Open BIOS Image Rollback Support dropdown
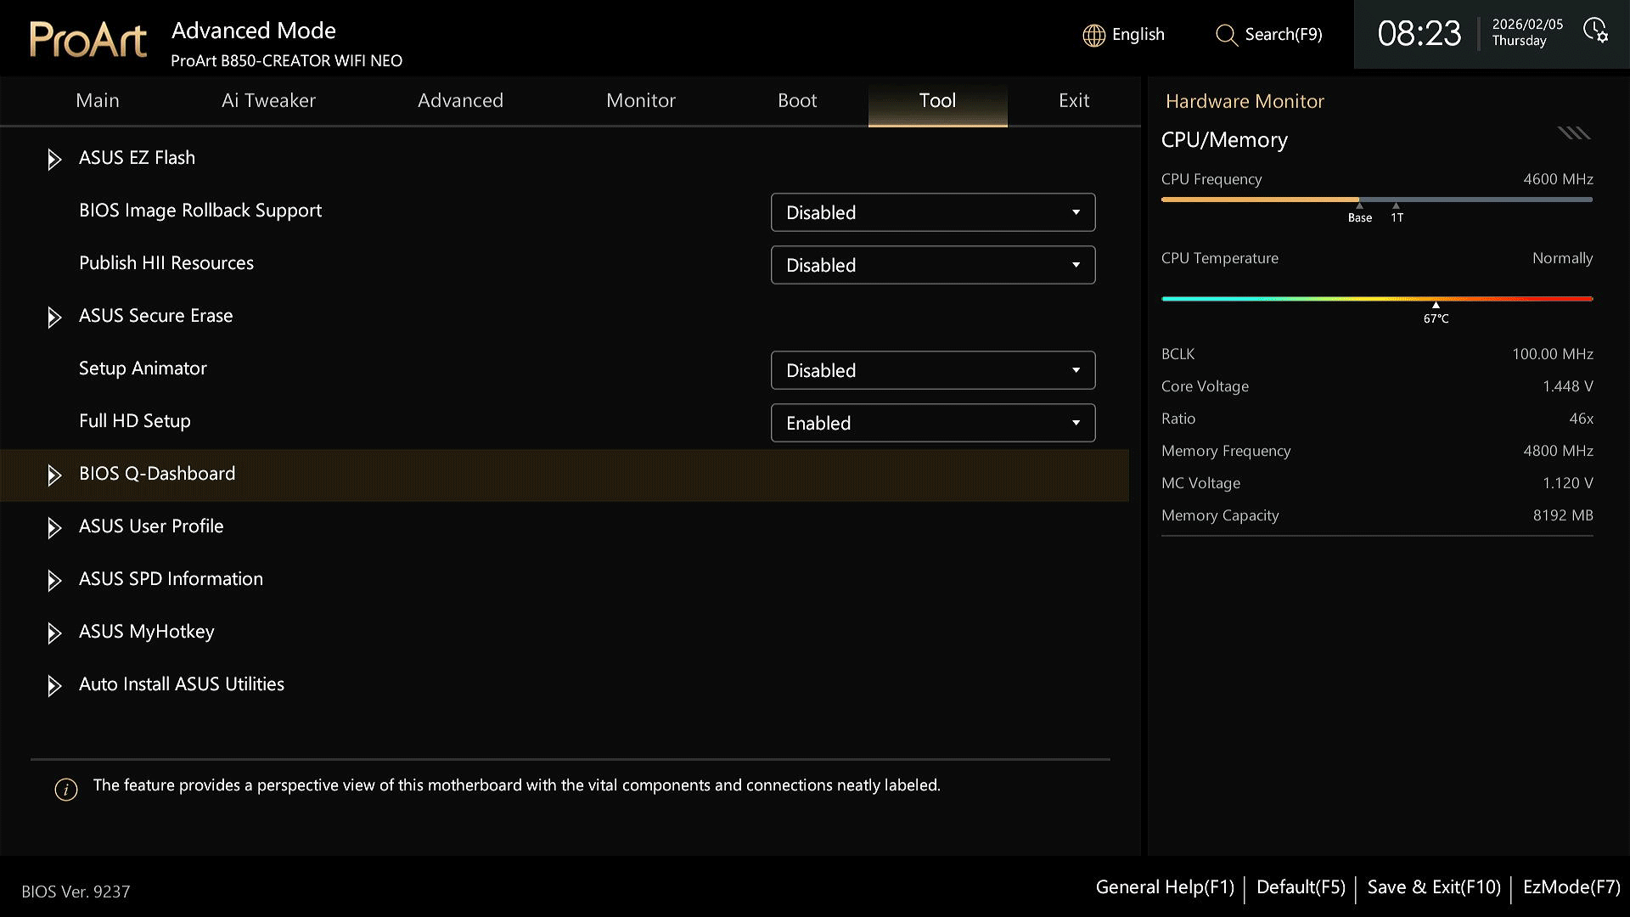This screenshot has width=1630, height=917. 933,212
